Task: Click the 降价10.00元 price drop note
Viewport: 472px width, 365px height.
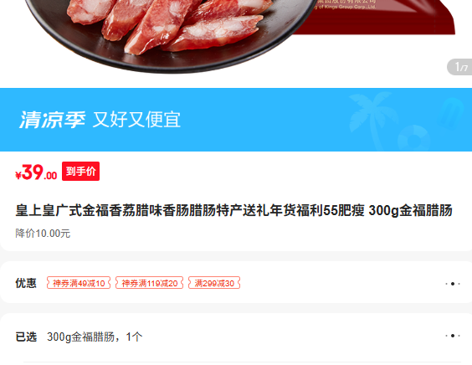Action: pyautogui.click(x=43, y=234)
